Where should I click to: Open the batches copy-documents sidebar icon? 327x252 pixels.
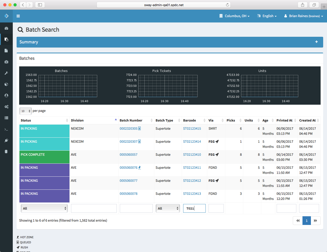(x=6, y=39)
